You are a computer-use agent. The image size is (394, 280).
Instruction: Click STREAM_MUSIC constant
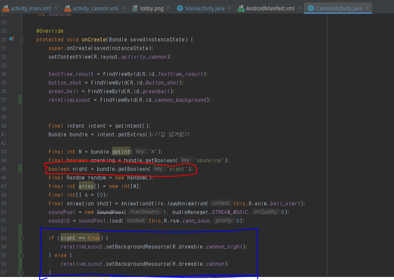click(x=230, y=212)
